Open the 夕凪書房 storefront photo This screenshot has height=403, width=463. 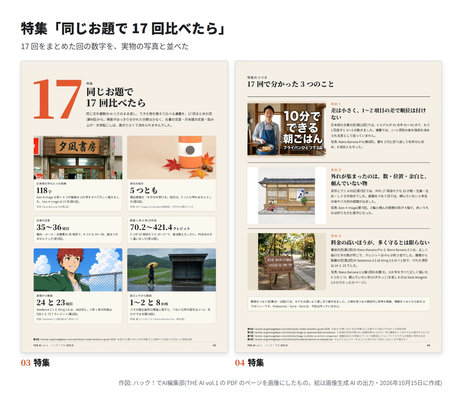click(78, 158)
